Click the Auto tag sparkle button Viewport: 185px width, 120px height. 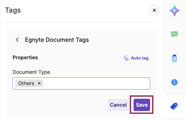coord(136,58)
